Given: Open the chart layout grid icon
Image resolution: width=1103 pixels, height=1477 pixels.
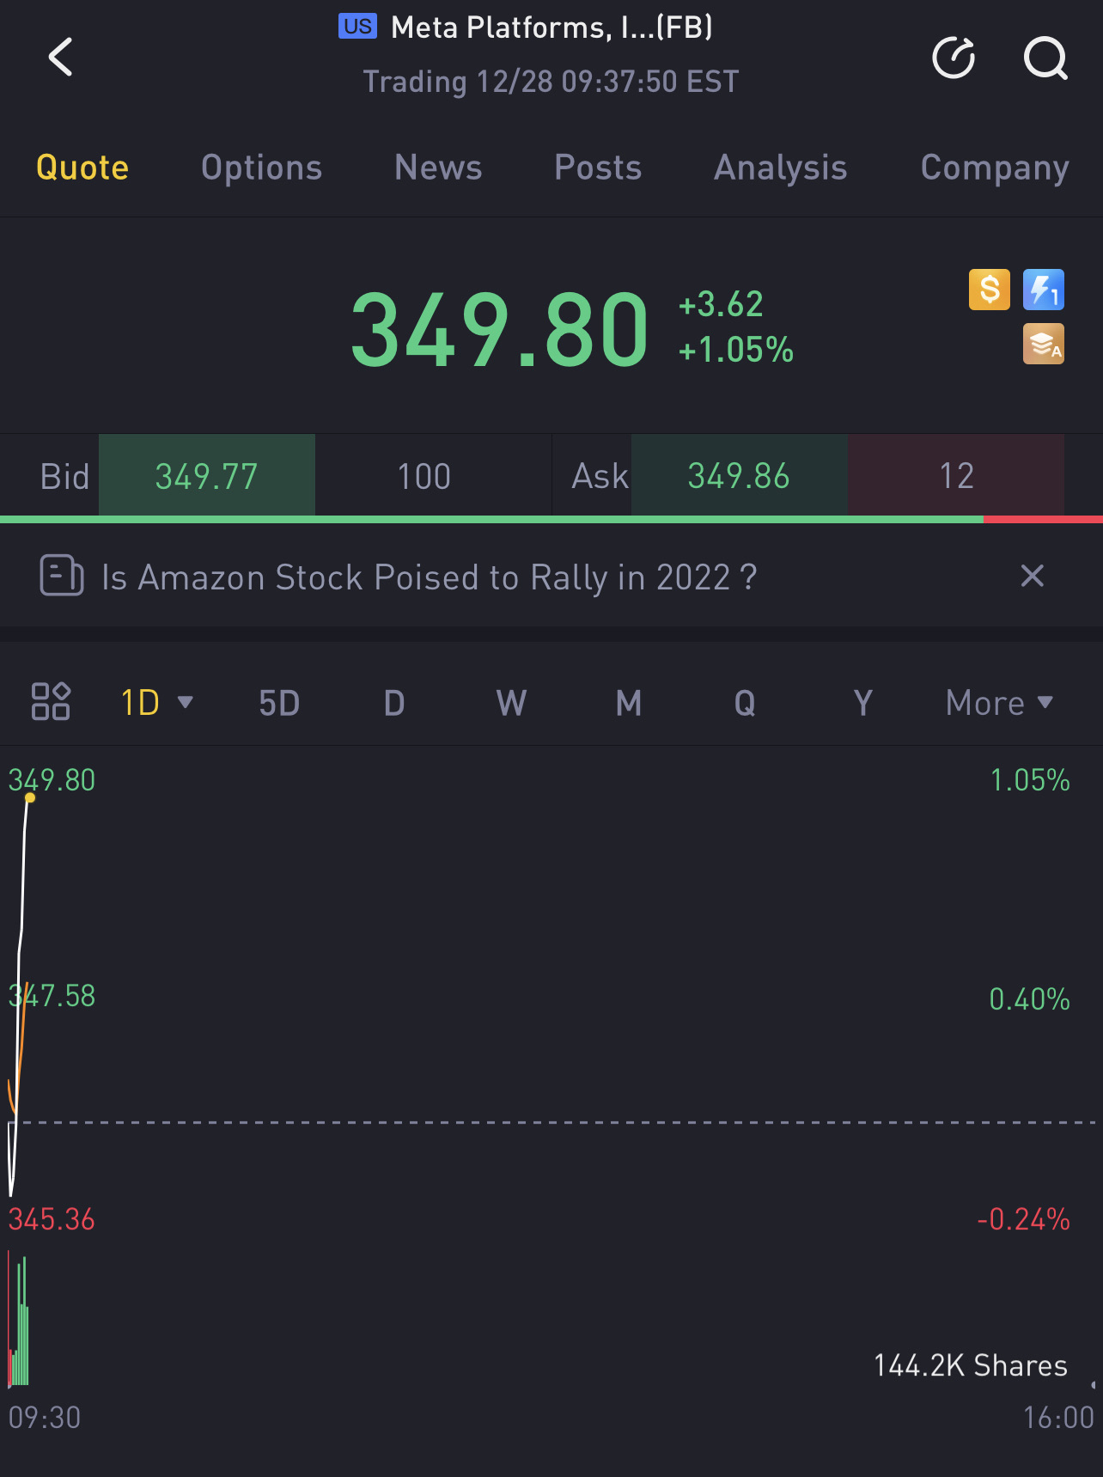Looking at the screenshot, I should 51,702.
